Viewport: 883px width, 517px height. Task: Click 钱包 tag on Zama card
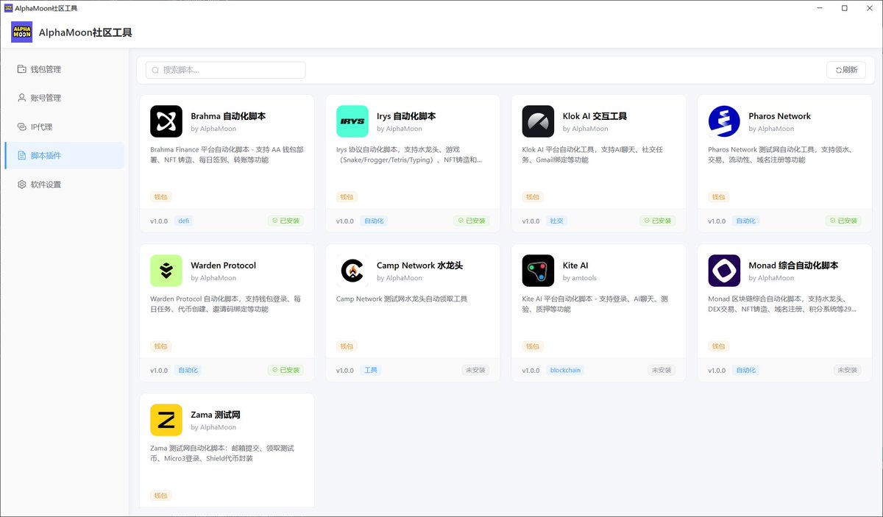click(x=161, y=496)
